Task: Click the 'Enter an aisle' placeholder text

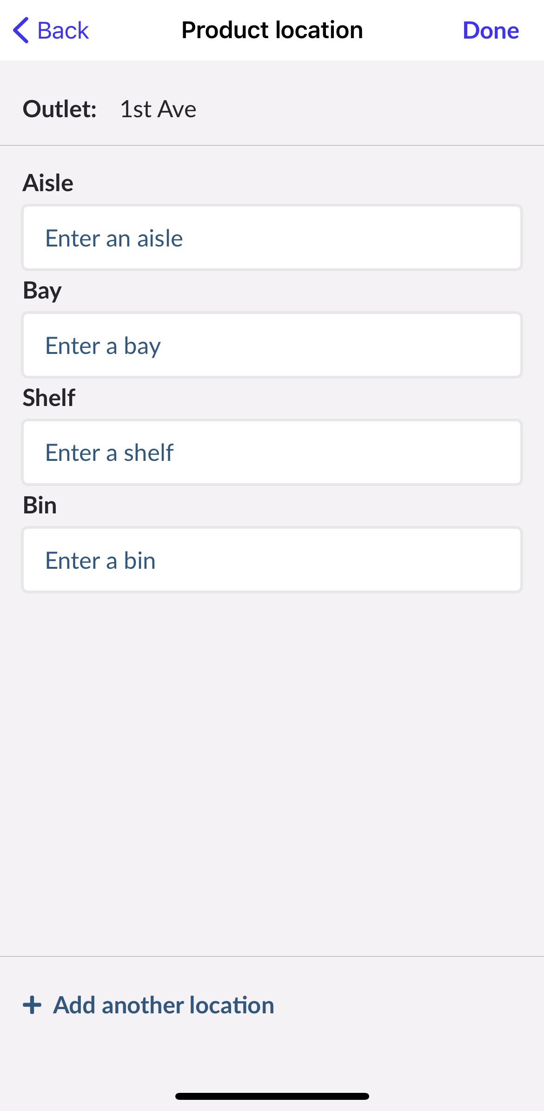Action: point(114,238)
